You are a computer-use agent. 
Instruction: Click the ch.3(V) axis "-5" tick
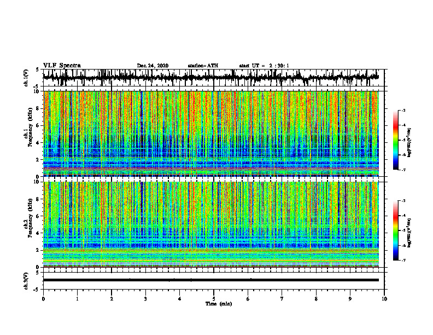37,290
